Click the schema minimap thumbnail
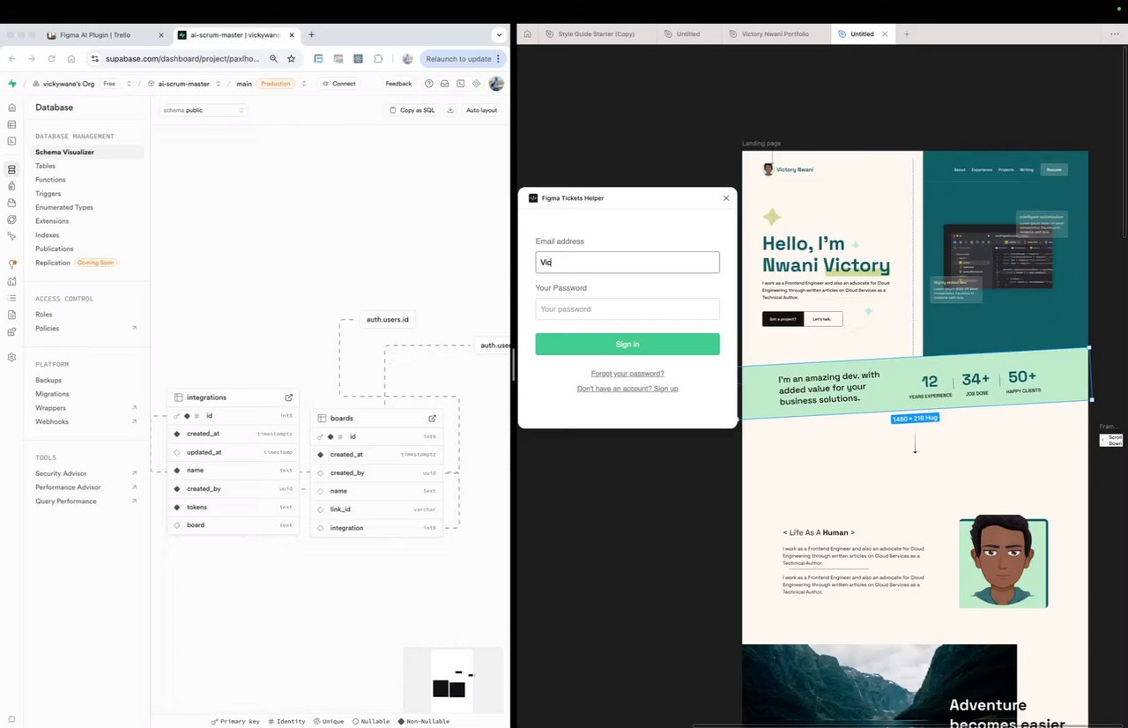 tap(453, 680)
